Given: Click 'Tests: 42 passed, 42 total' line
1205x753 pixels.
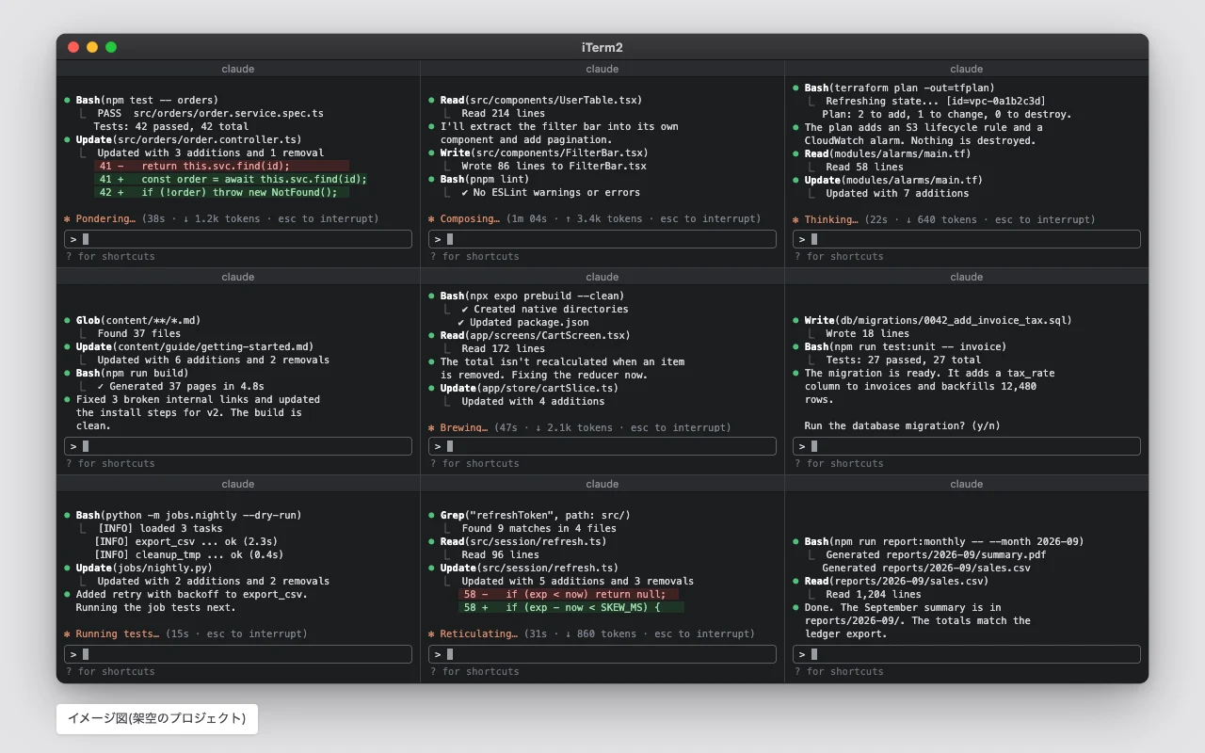Looking at the screenshot, I should point(171,126).
